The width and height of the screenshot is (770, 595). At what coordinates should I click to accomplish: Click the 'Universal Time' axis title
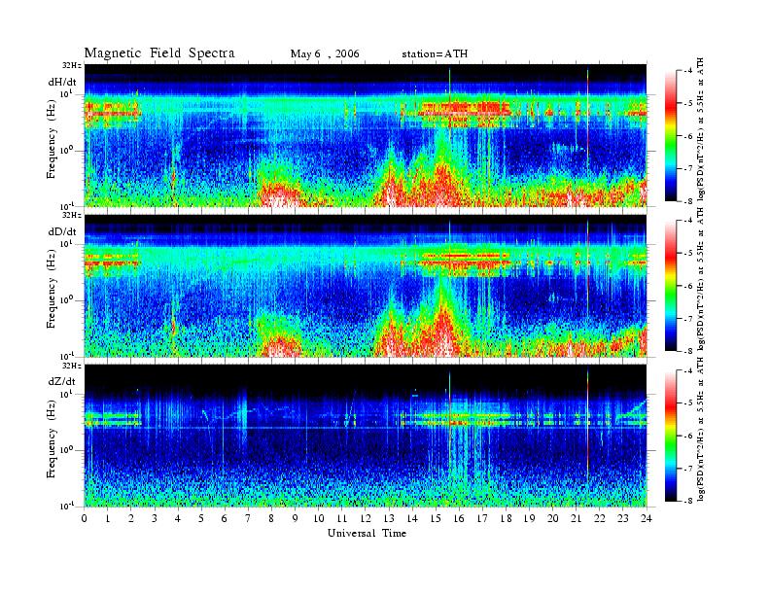(367, 533)
